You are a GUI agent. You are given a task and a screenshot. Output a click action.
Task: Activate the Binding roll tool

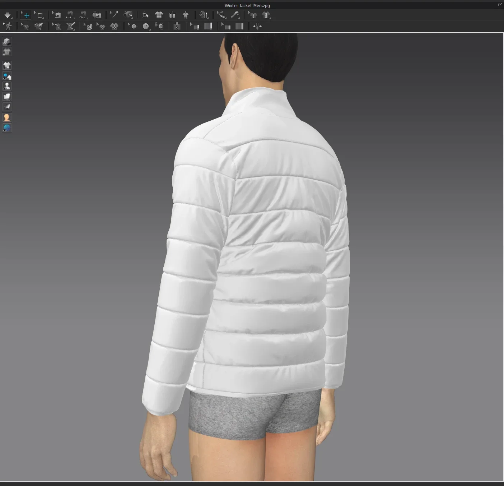pos(208,26)
